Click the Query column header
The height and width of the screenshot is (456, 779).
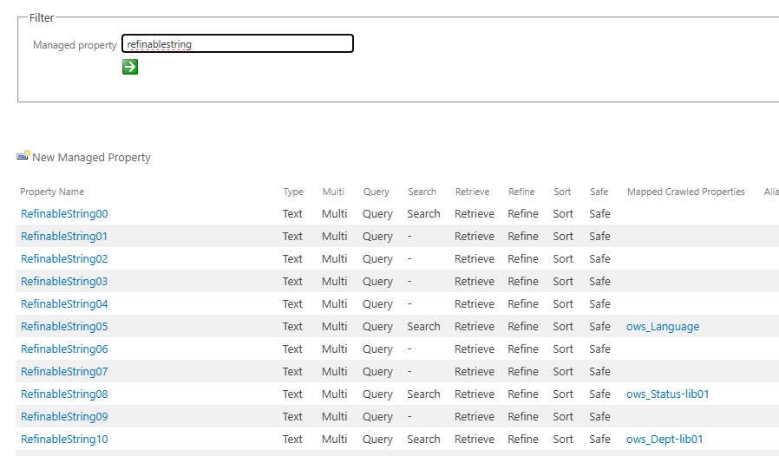tap(376, 192)
